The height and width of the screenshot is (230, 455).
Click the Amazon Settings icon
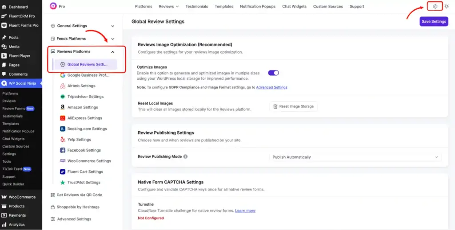[x=62, y=107]
